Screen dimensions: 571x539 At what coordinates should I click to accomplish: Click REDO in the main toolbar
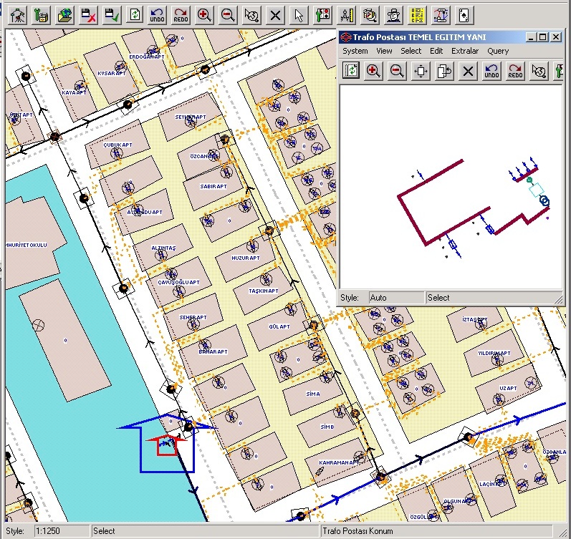(x=181, y=15)
